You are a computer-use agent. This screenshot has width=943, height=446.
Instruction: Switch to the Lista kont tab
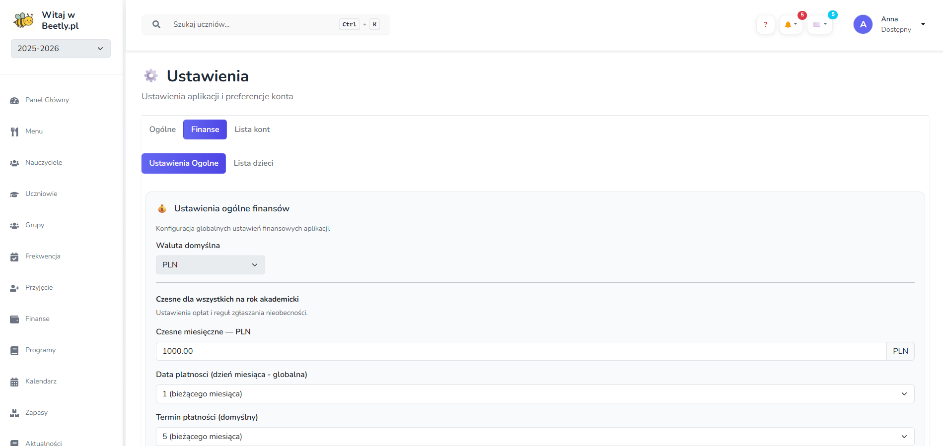[x=252, y=129]
